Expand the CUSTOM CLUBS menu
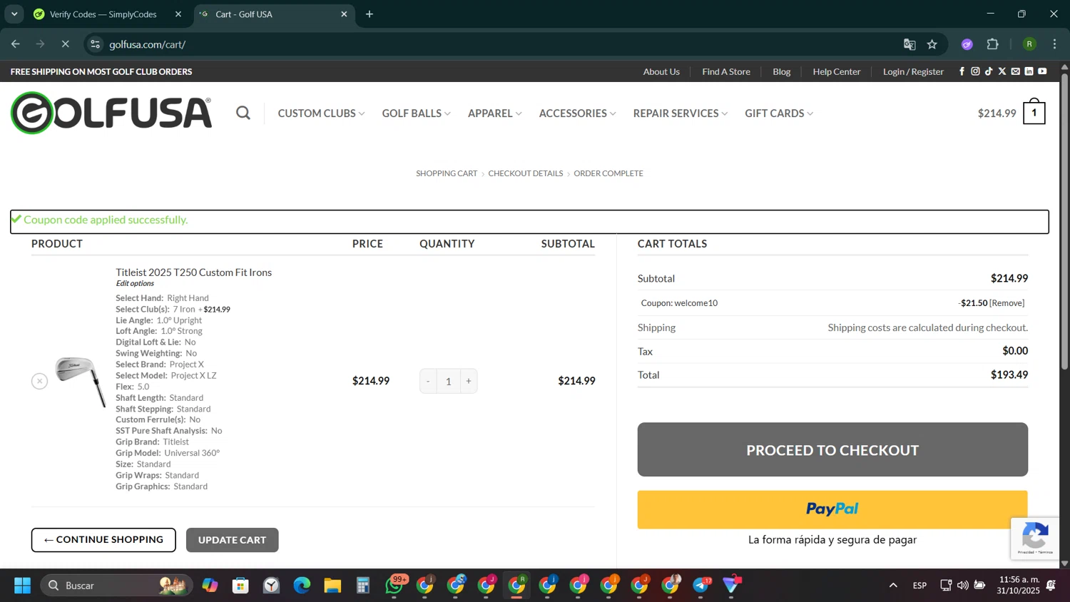The image size is (1070, 602). [x=321, y=113]
